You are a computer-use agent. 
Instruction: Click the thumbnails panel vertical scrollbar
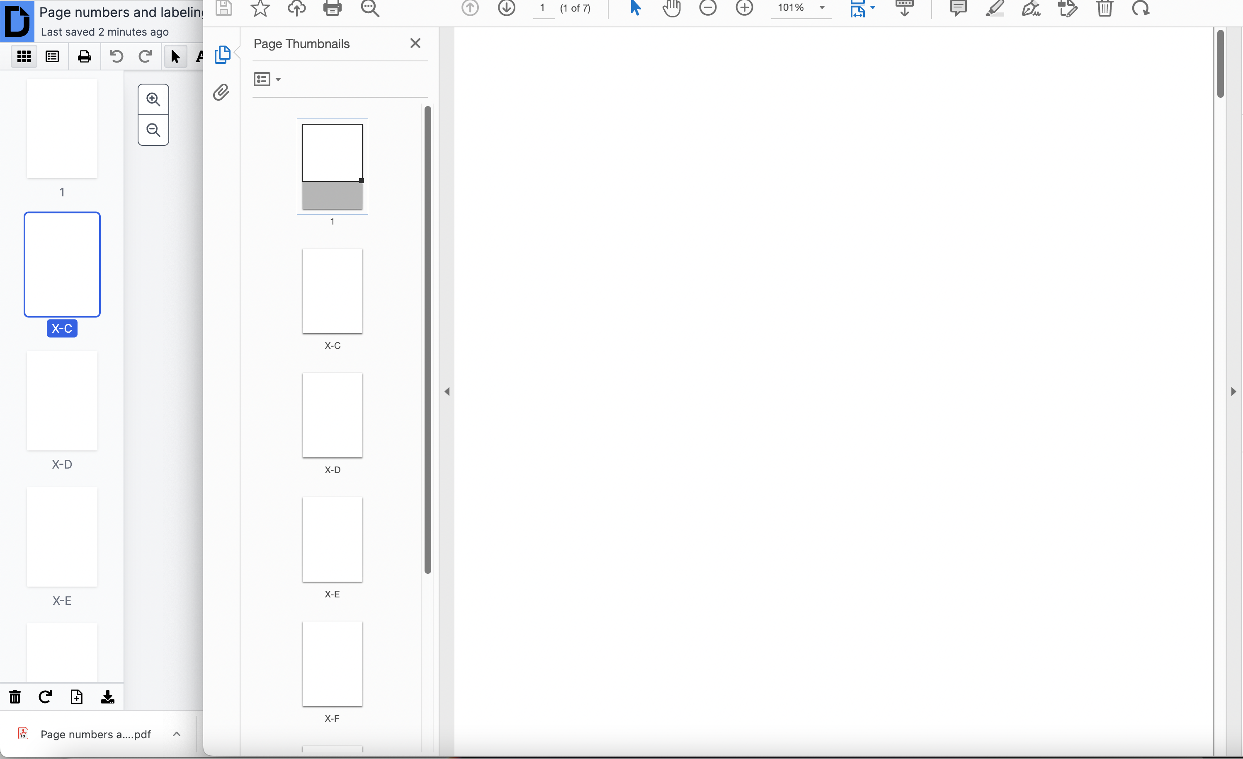428,340
